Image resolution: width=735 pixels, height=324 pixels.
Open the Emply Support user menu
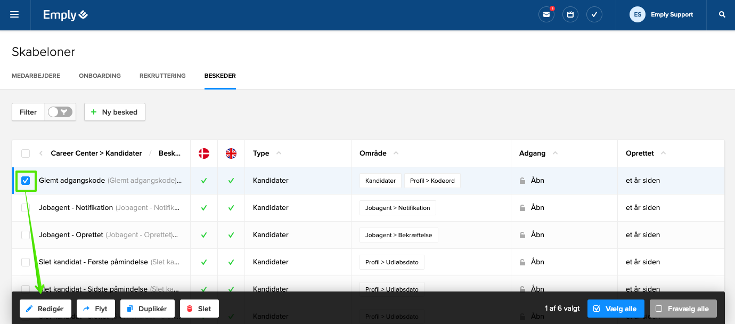point(661,15)
